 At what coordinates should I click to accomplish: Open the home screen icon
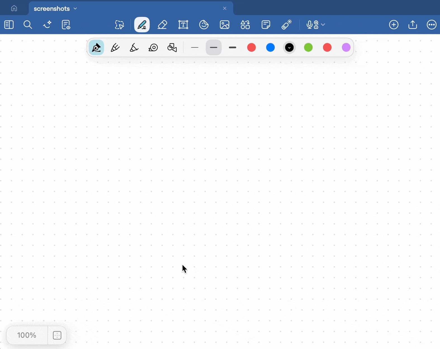[14, 8]
